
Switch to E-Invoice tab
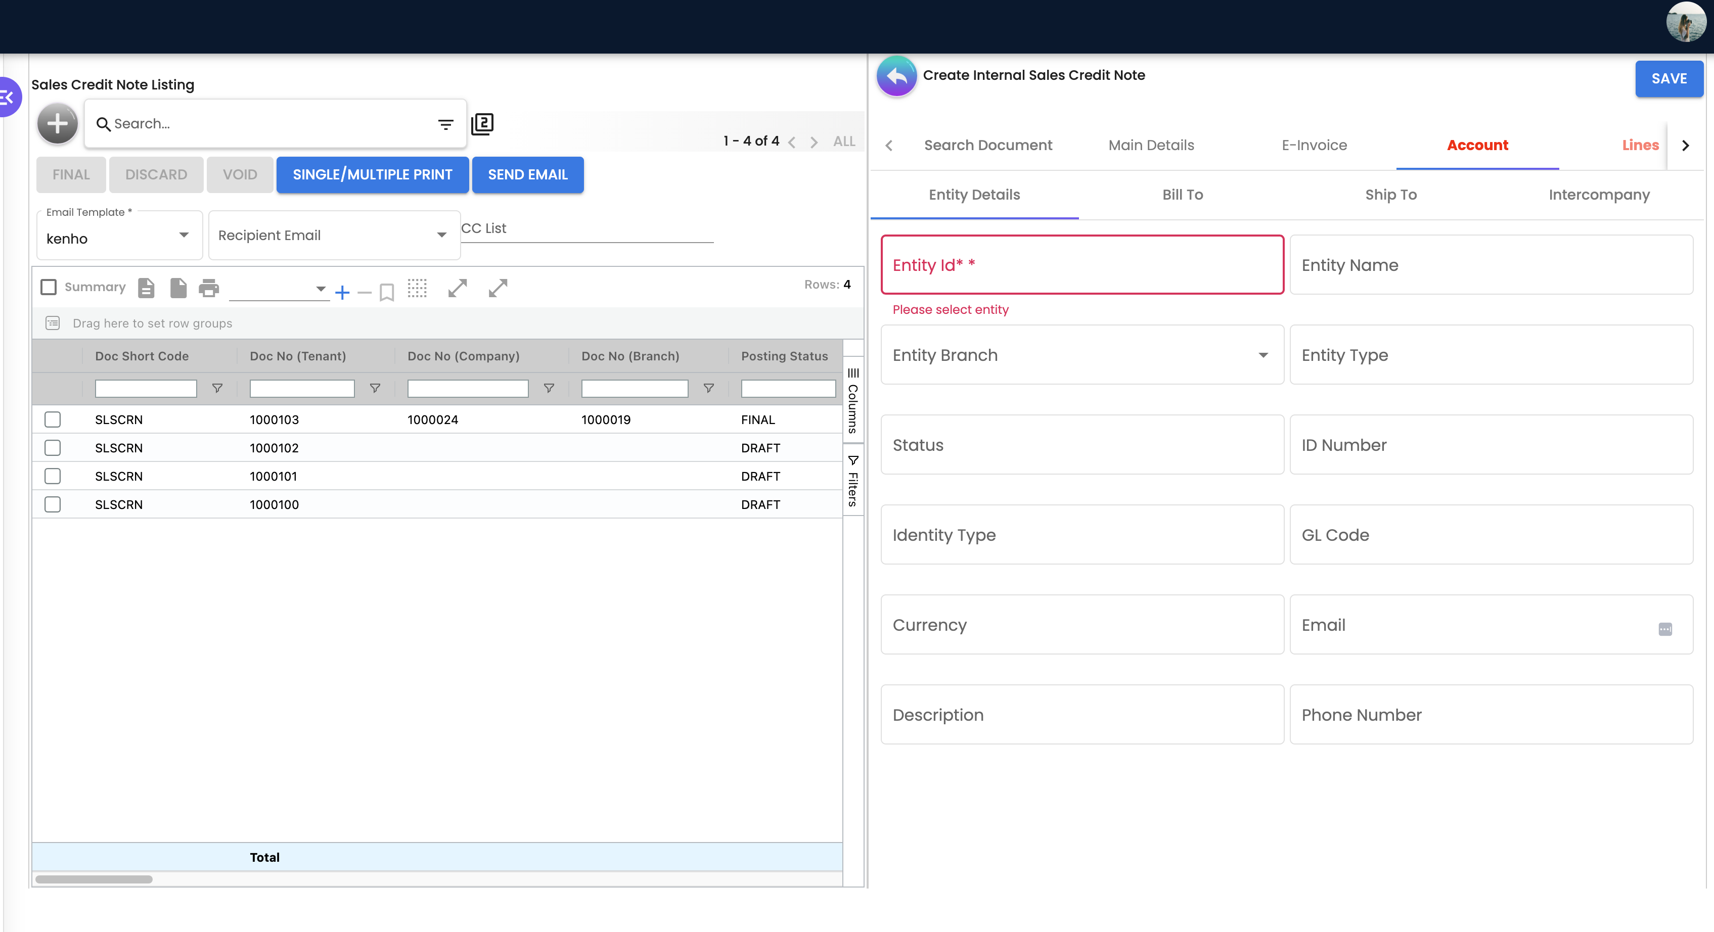[x=1314, y=145]
